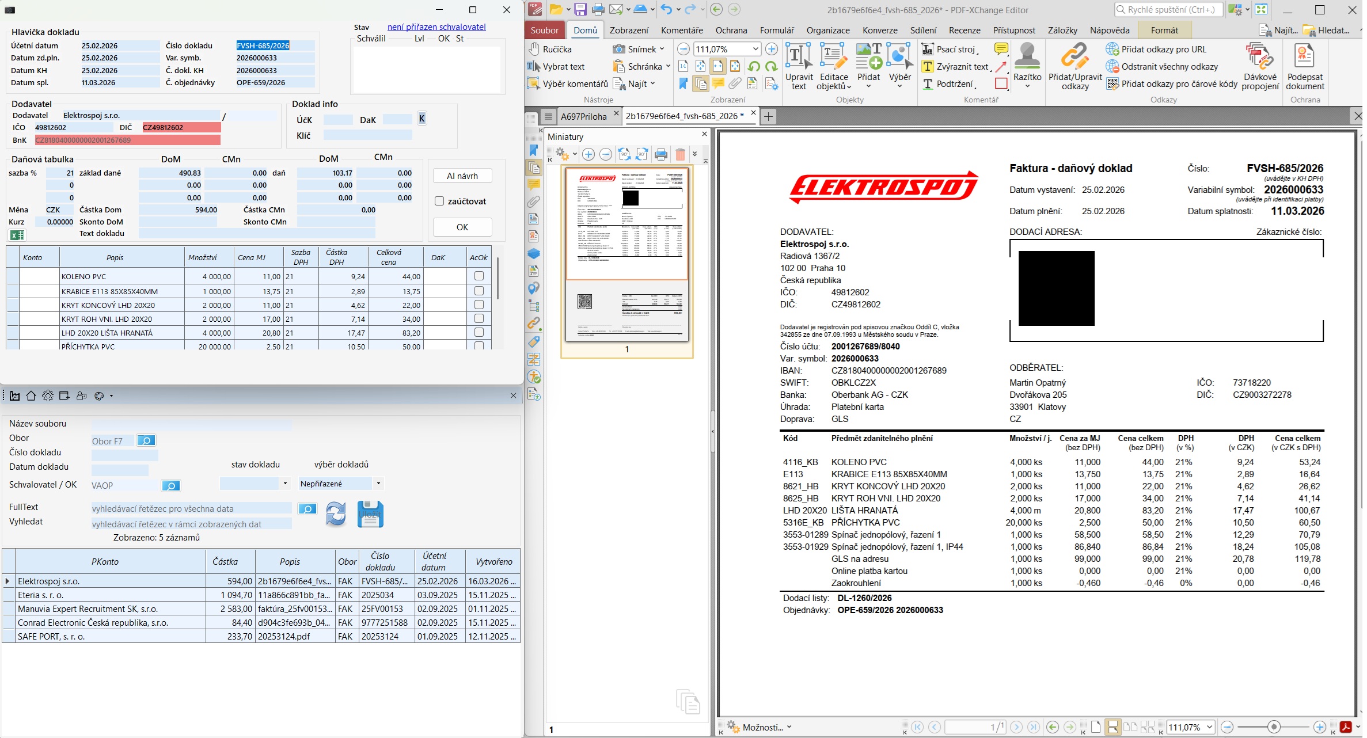Switch to the A697Priloha document tab

tap(583, 116)
